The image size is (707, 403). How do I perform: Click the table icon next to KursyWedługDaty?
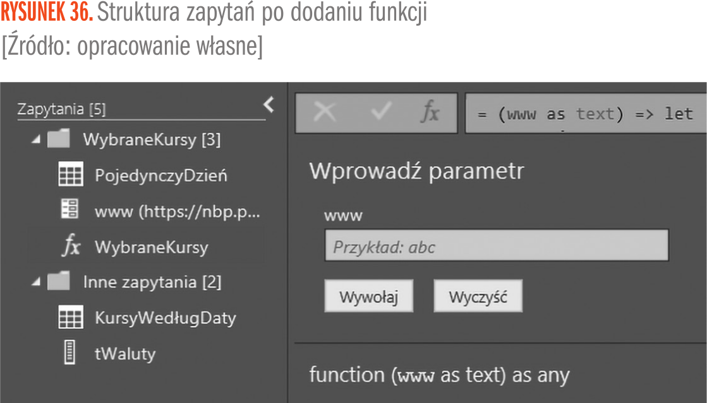pos(70,318)
